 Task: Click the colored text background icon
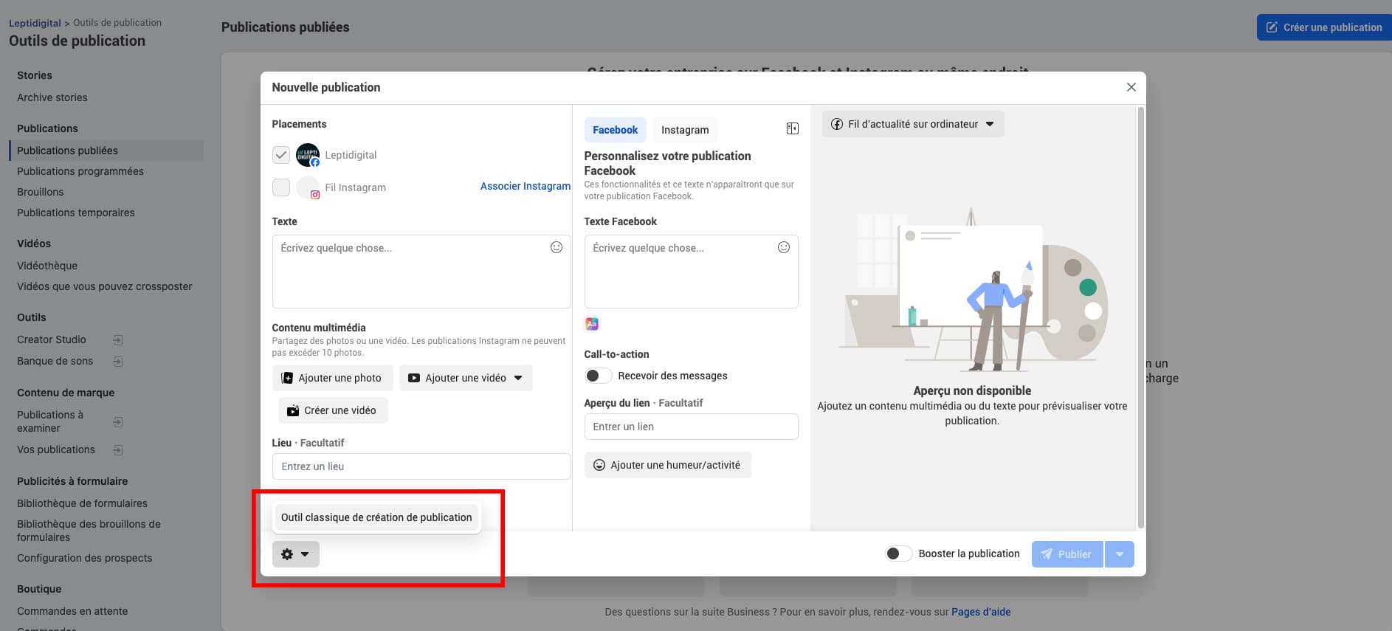coord(592,324)
